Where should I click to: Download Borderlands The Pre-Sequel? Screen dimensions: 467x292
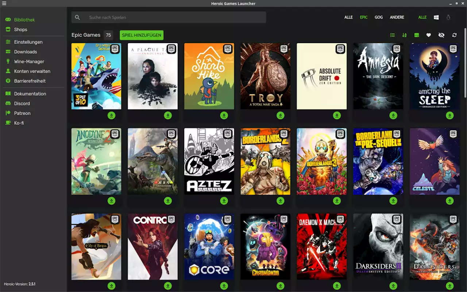393,201
